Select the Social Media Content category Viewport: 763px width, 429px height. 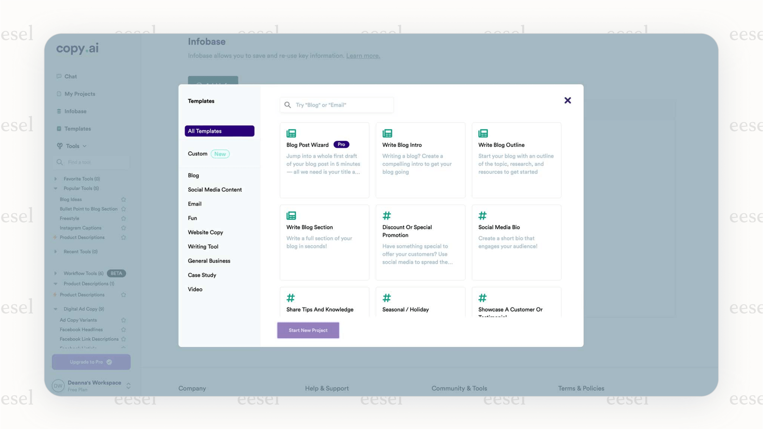215,189
